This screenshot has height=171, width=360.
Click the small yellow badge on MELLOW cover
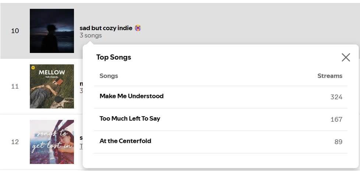[33, 68]
